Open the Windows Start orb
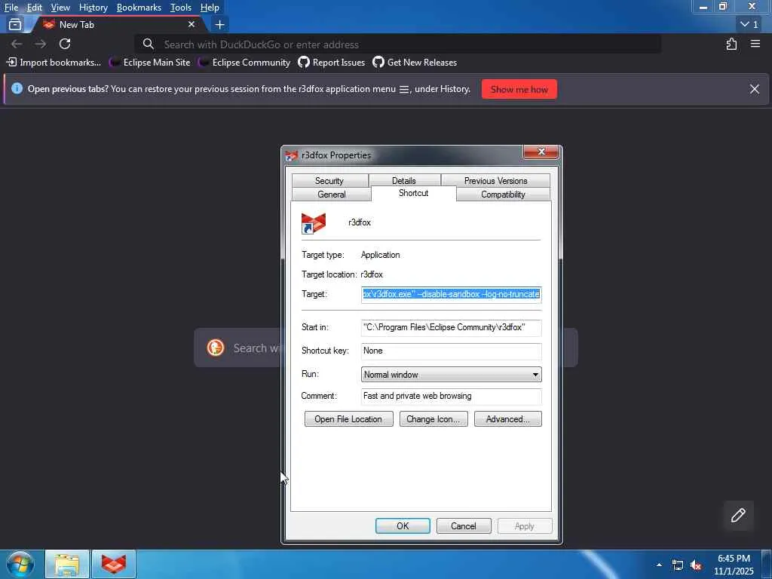The height and width of the screenshot is (579, 772). 20,564
